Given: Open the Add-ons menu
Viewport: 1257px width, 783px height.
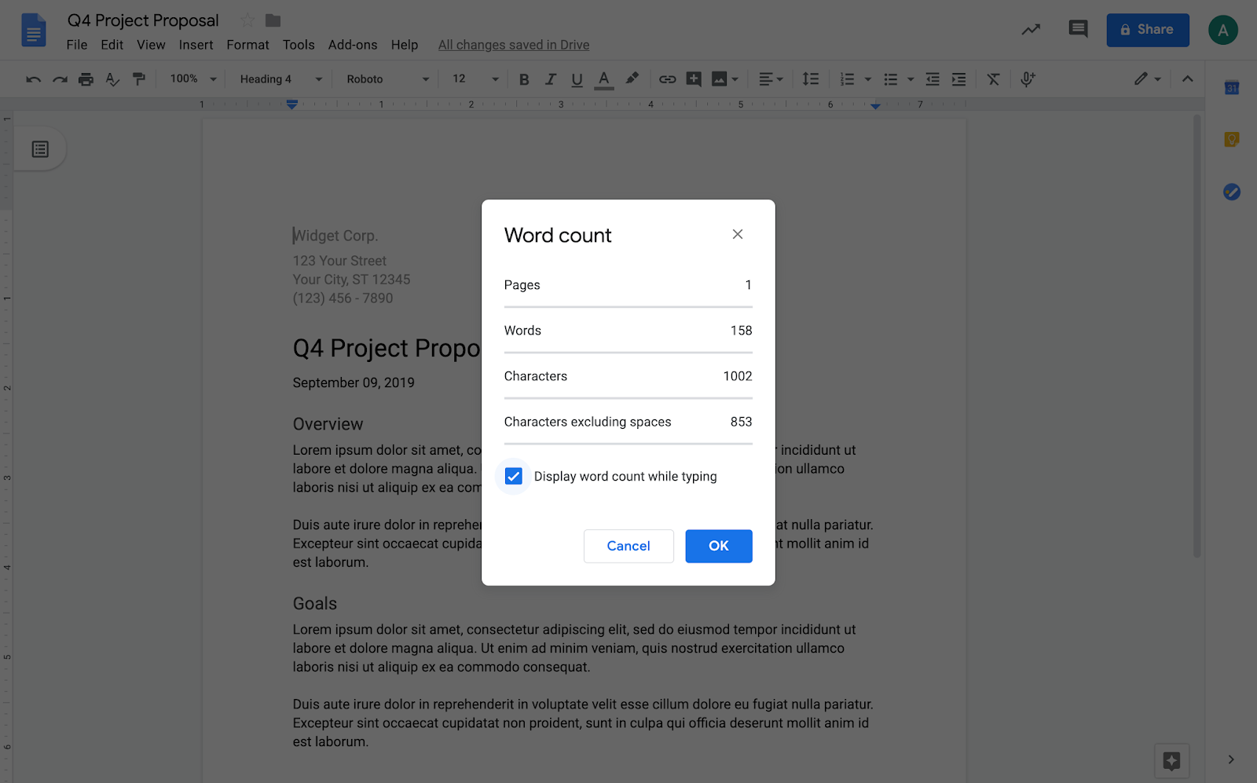Looking at the screenshot, I should (352, 45).
